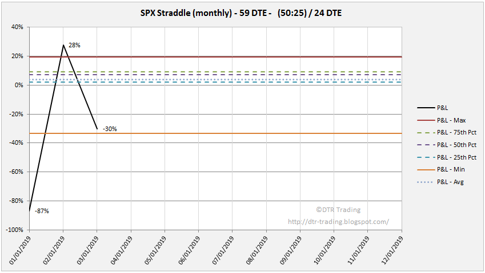Image resolution: width=485 pixels, height=273 pixels.
Task: Select the P&L - 75th Pct legend entry
Action: point(447,132)
